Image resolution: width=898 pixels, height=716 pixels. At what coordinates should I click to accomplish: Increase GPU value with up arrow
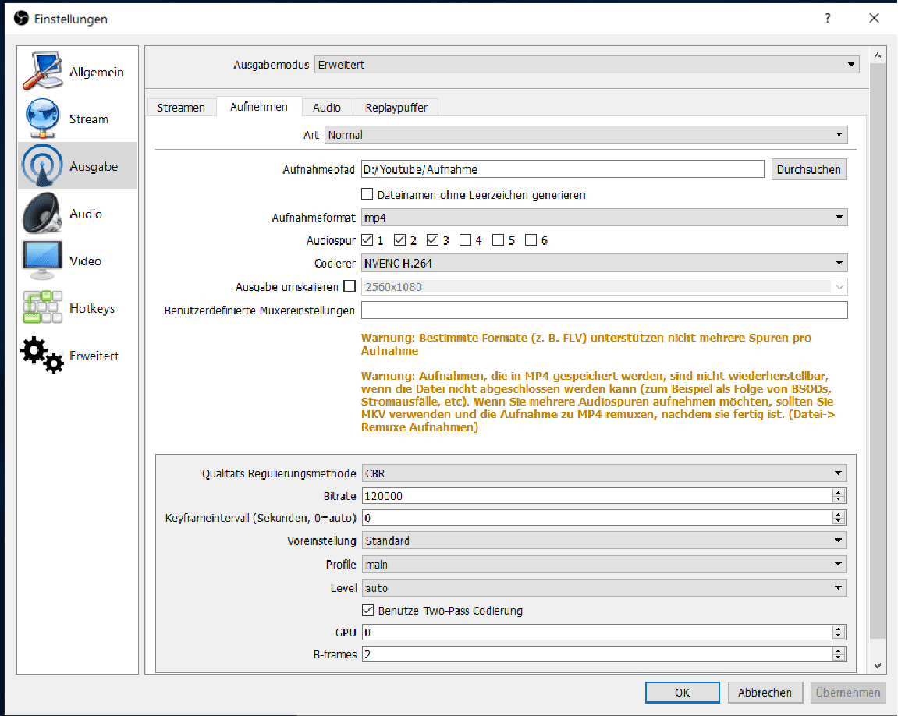[x=839, y=629]
